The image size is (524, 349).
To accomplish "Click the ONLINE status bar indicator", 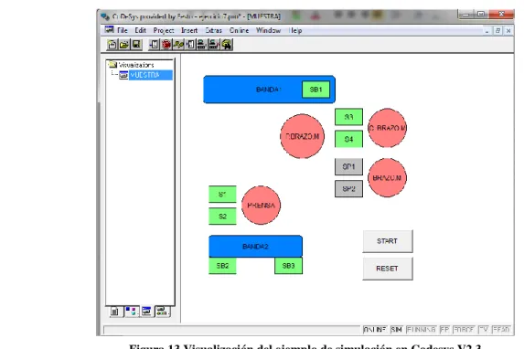I will [375, 330].
